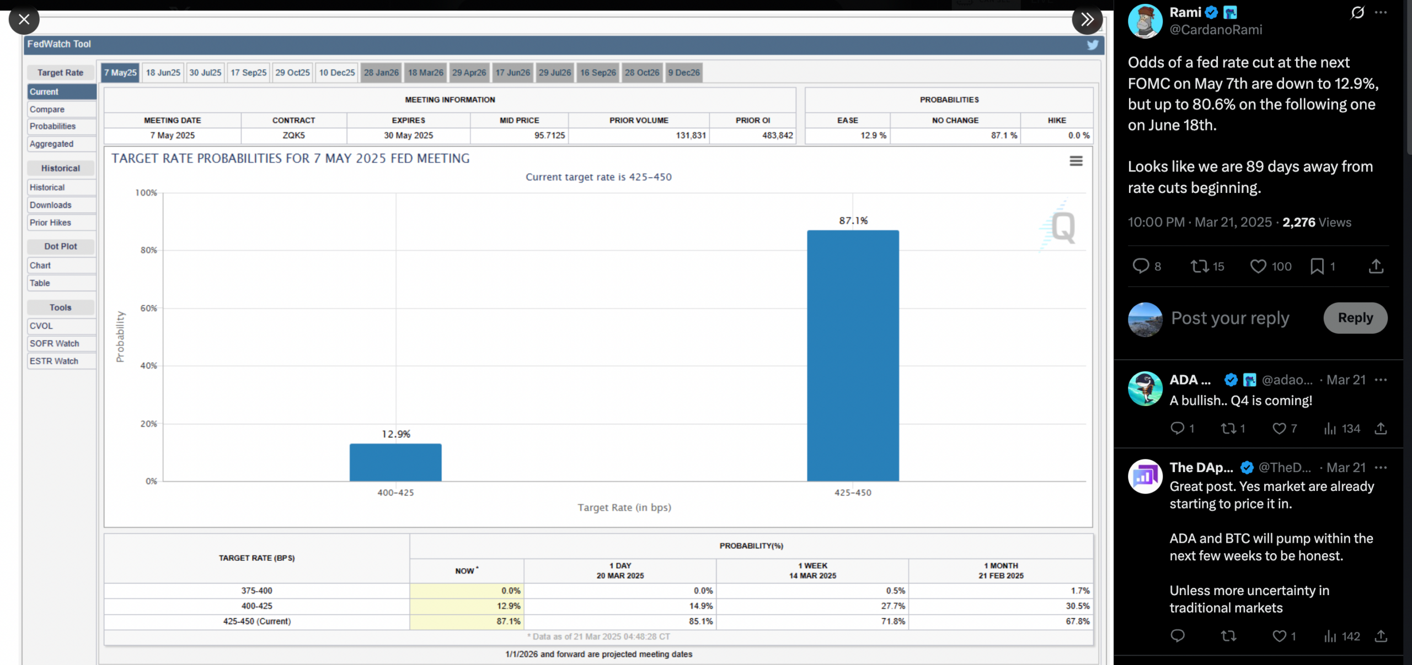Click the Twitter bird icon in FedWatch header
This screenshot has width=1412, height=665.
(x=1092, y=45)
